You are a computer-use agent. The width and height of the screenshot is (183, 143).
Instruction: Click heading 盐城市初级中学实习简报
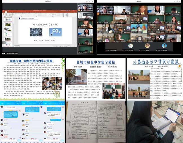(x=95, y=62)
